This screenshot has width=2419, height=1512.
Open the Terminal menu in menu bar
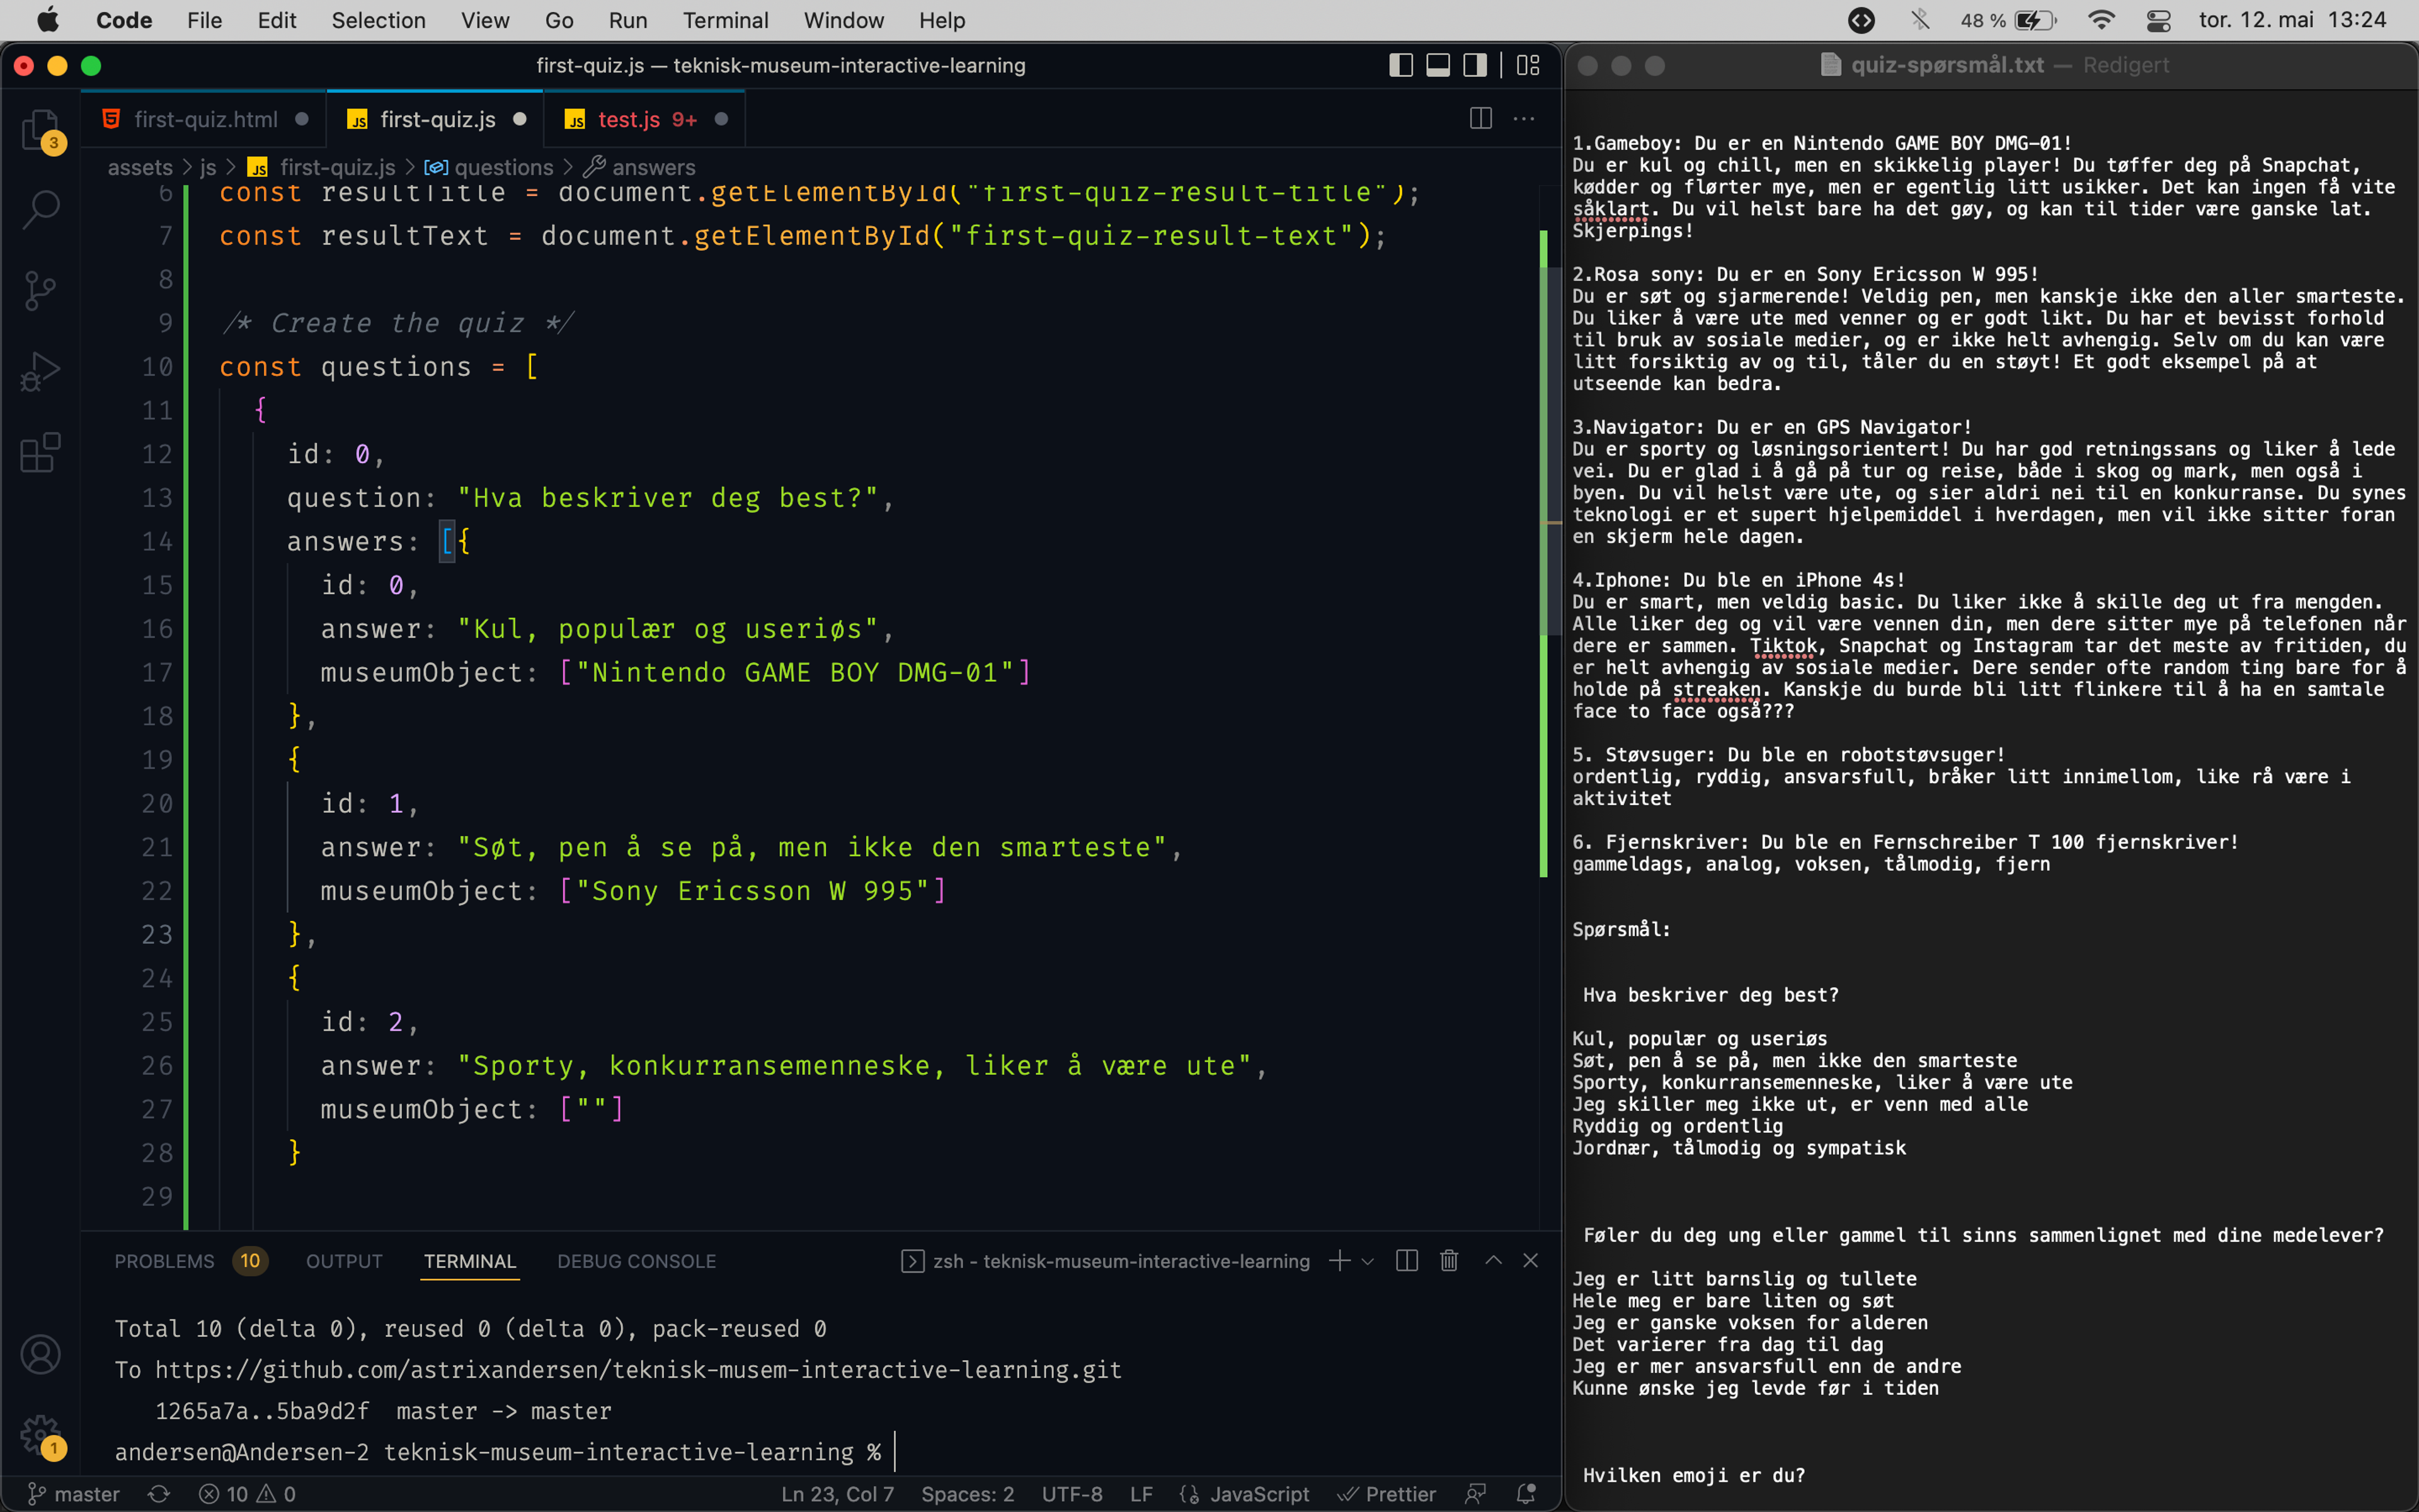726,20
